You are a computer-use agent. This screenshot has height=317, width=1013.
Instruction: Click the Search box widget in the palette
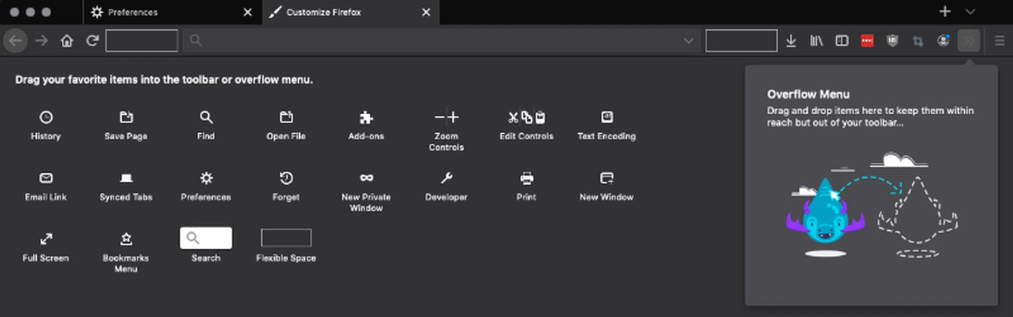click(x=206, y=238)
